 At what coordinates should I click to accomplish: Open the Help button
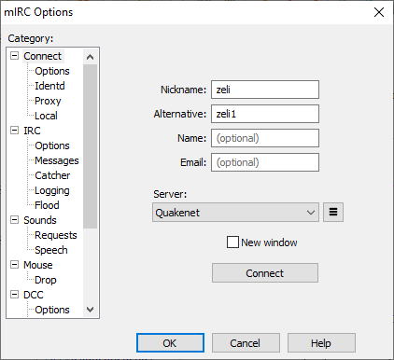point(321,343)
